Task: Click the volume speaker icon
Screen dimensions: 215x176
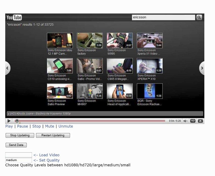Action: [x=185, y=121]
